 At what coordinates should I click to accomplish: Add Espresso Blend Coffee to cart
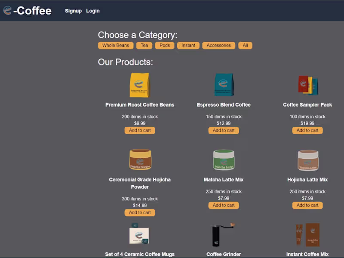pos(224,130)
